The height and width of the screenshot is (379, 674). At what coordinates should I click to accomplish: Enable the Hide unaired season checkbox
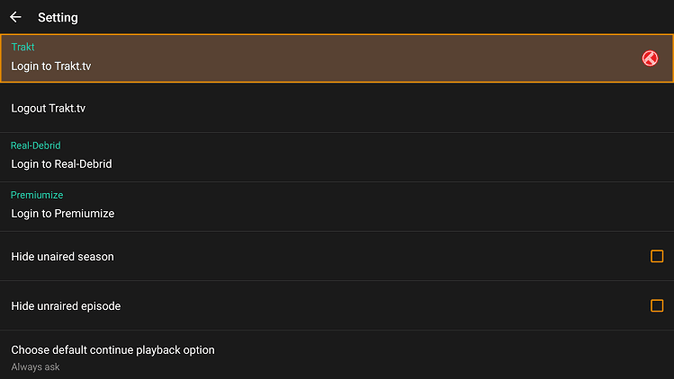click(656, 256)
